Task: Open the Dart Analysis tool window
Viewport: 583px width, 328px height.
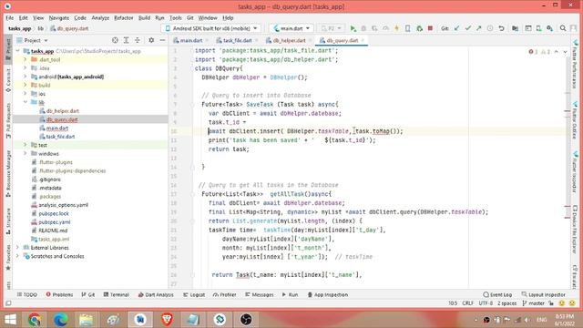Action: (x=156, y=294)
